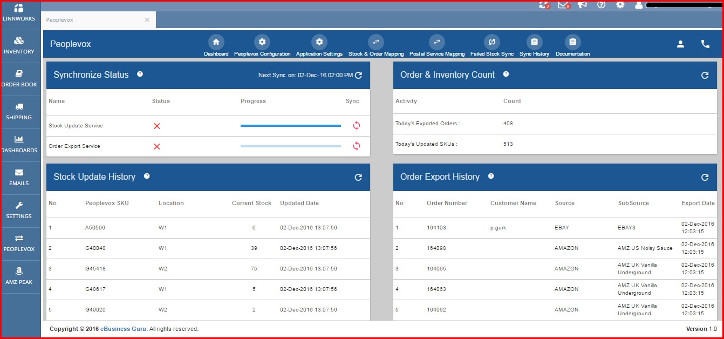Open Emails from the left sidebar

[19, 178]
